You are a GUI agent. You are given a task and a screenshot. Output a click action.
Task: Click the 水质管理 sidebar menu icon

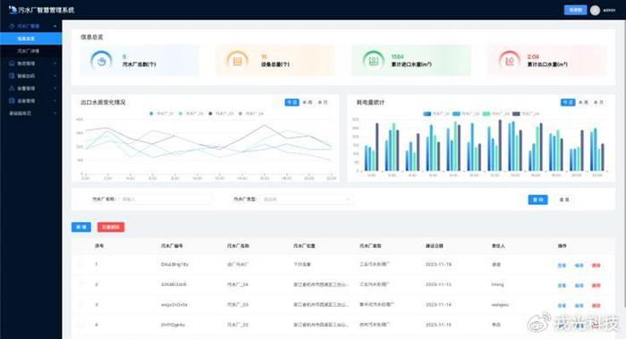(x=12, y=64)
